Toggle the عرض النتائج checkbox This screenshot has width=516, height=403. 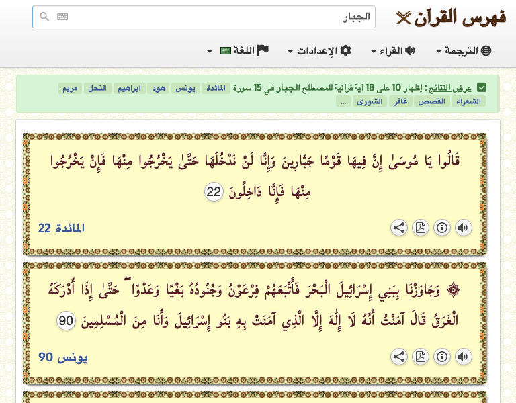(482, 88)
